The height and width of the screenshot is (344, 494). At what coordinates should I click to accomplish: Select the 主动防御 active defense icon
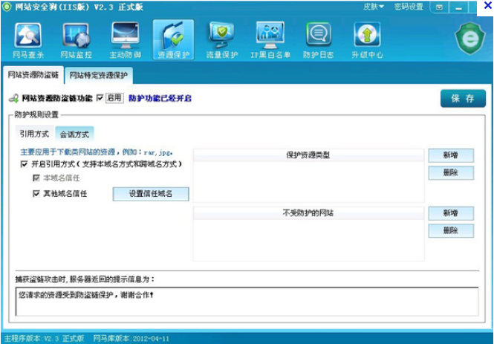[125, 39]
